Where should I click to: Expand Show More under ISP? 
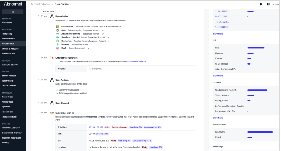(x=218, y=75)
